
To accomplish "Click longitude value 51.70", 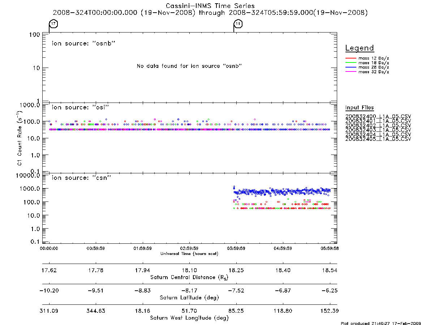I will coord(189,311).
